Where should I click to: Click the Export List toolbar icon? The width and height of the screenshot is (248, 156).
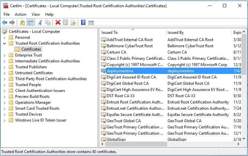pyautogui.click(x=73, y=22)
